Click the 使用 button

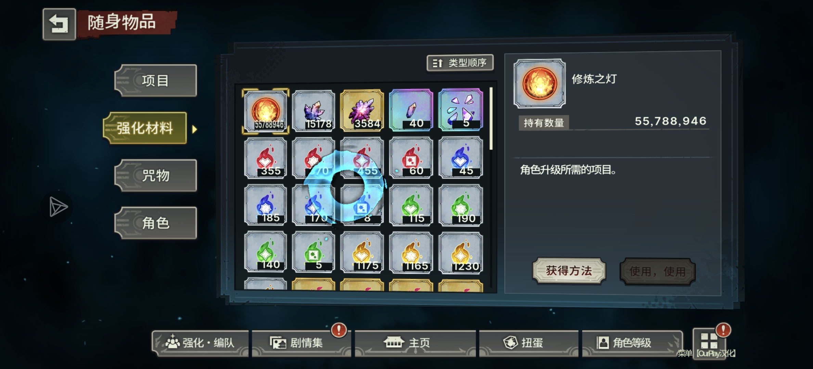coord(657,271)
